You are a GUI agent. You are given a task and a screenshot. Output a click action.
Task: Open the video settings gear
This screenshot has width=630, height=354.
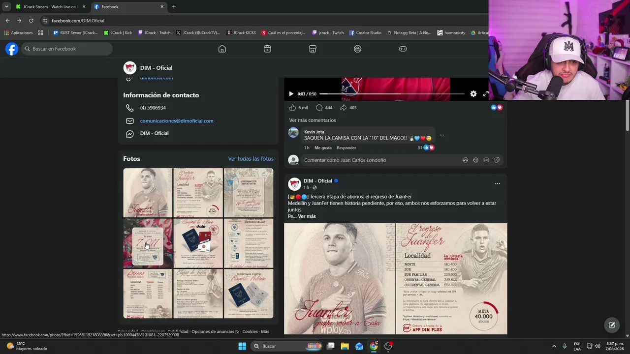pyautogui.click(x=473, y=94)
